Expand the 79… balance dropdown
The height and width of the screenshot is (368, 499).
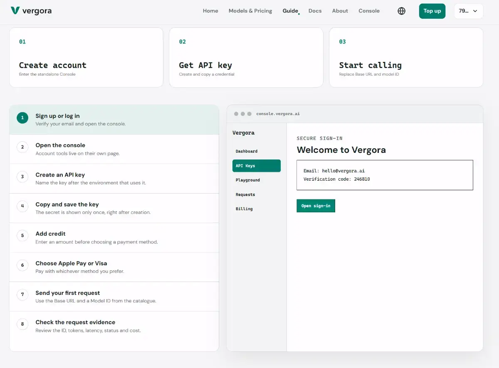coord(469,11)
